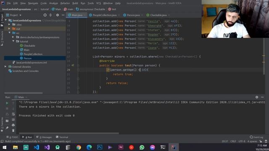Open Favorites panel star icon
269x151 pixels.
(2, 130)
